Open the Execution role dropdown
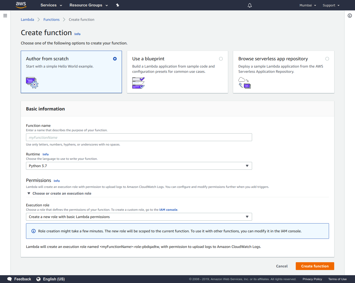Screen dimensions: 355x283 pyautogui.click(x=139, y=217)
